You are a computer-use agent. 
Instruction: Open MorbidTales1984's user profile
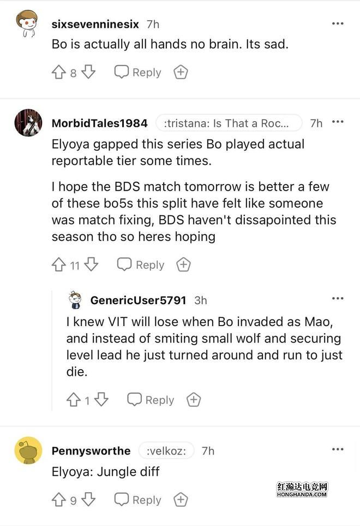[99, 123]
